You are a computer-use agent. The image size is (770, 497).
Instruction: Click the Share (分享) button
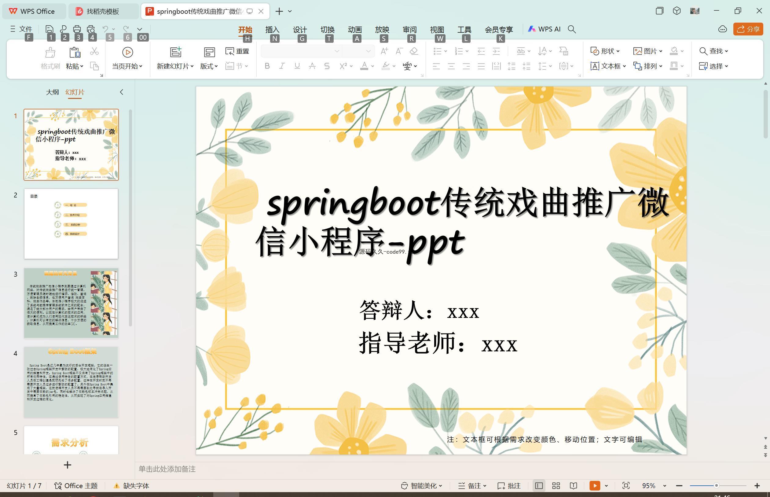(x=748, y=29)
